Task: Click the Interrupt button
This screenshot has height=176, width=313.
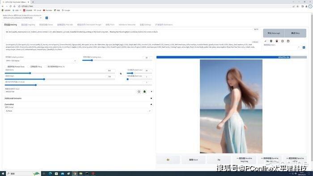Action: pos(274,33)
